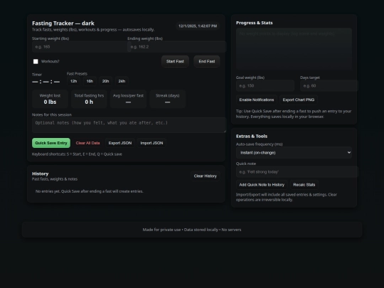Clear History in the History panel
This screenshot has height=288, width=384.
pyautogui.click(x=206, y=176)
